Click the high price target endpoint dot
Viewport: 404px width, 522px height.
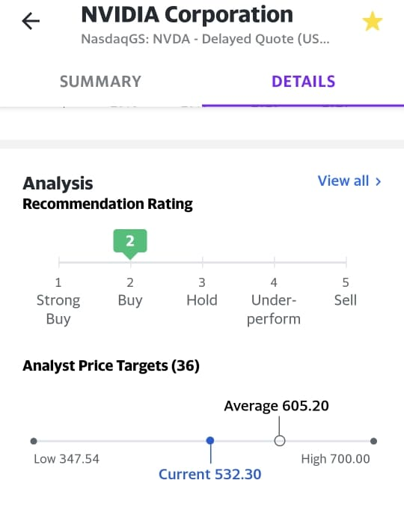(373, 441)
